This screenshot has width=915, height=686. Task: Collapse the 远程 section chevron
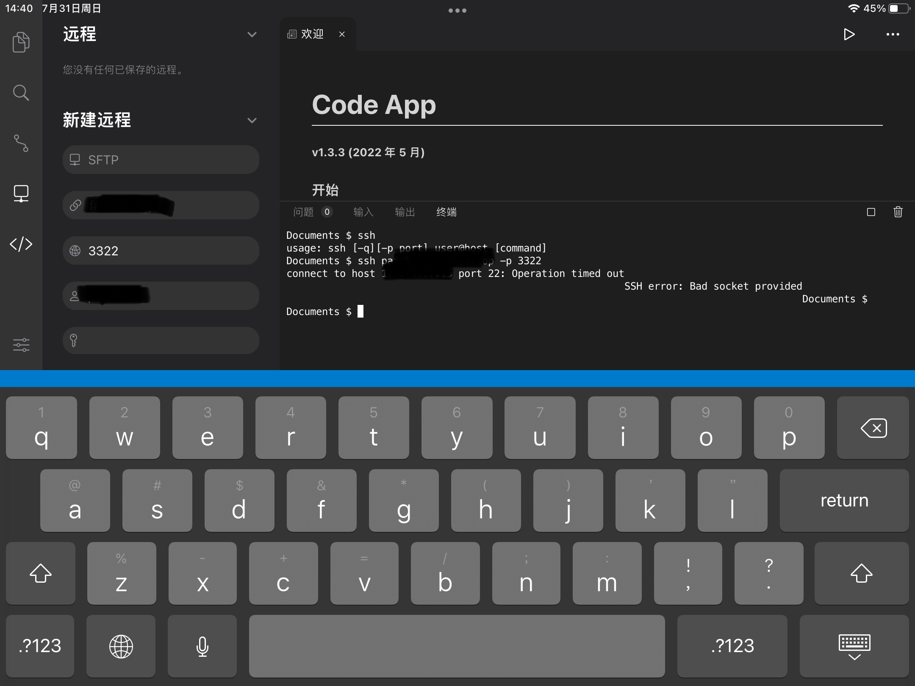252,34
